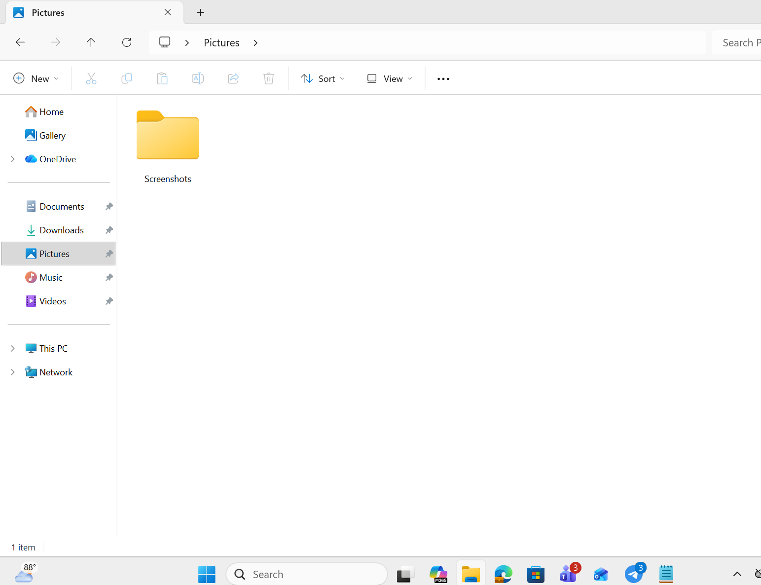Toggle the pin next to Downloads
This screenshot has height=585, width=761.
pos(109,230)
